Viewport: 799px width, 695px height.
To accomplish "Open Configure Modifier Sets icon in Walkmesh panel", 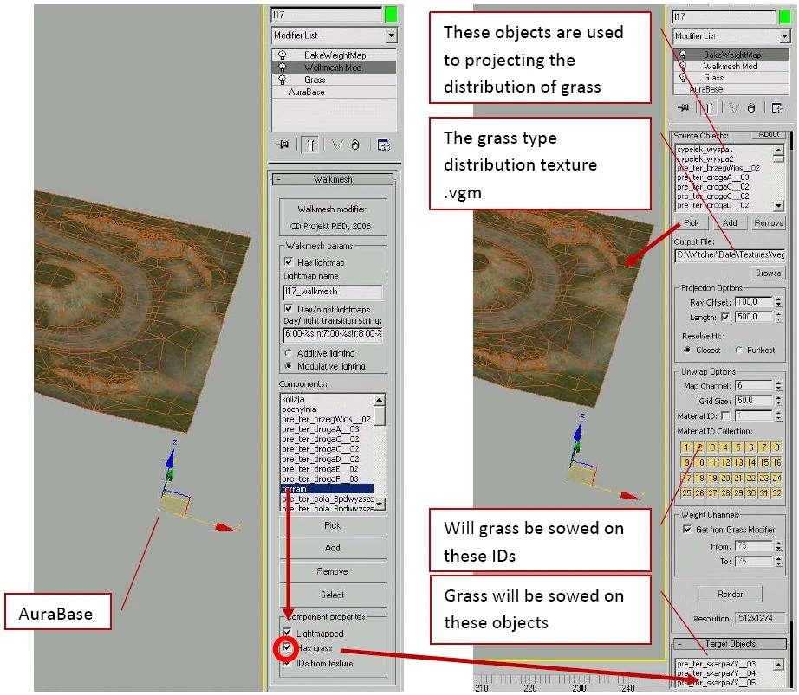I will click(383, 145).
